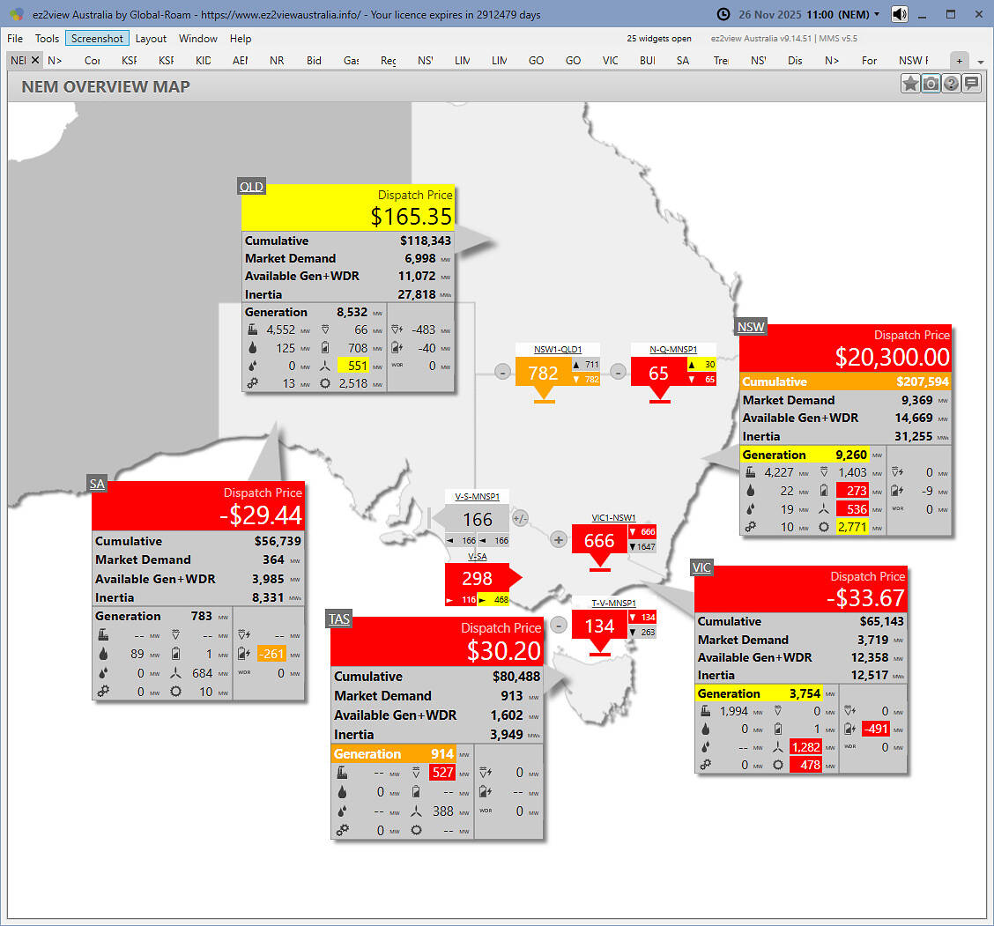
Task: Click the add new tab plus icon
Action: (x=960, y=60)
